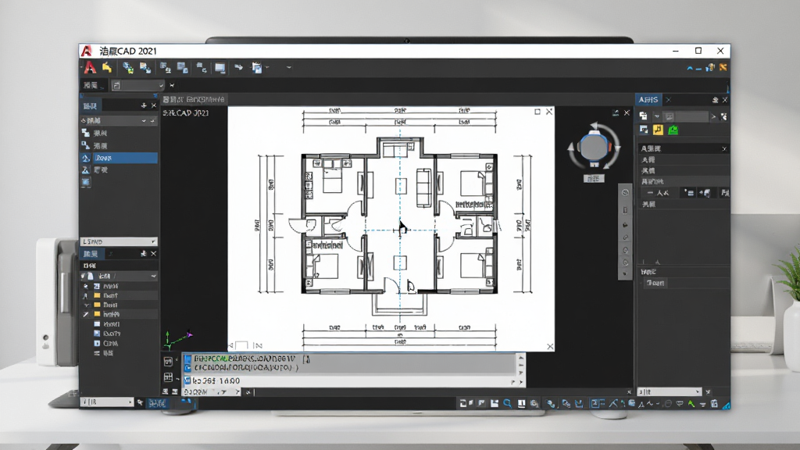Click the orange icon at toolbar's far right
800x450 pixels.
coord(723,67)
